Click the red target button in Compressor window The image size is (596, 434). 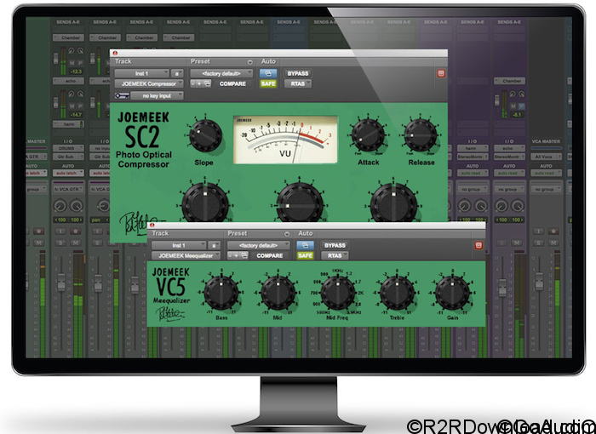click(x=441, y=73)
